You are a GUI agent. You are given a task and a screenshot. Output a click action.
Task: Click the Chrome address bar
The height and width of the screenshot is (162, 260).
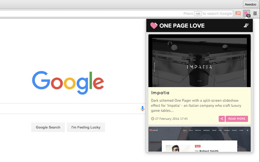click(x=116, y=13)
